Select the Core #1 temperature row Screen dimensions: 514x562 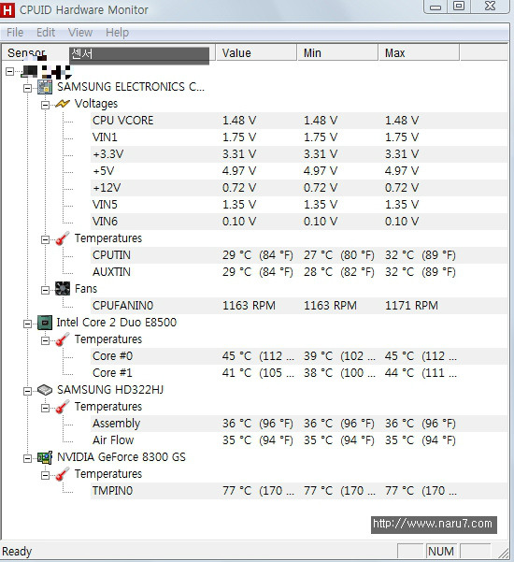tap(299, 373)
